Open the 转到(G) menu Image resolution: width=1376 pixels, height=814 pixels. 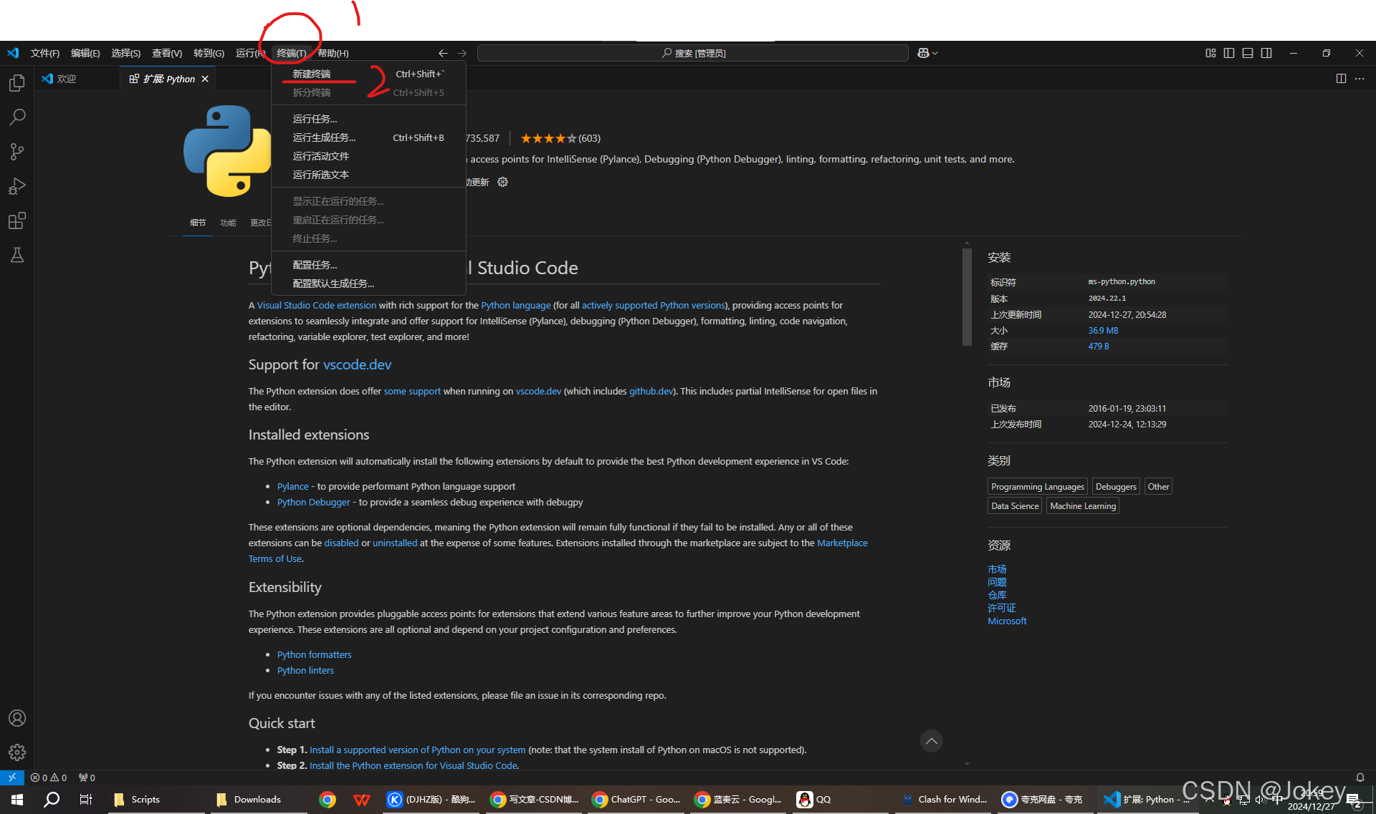(209, 53)
